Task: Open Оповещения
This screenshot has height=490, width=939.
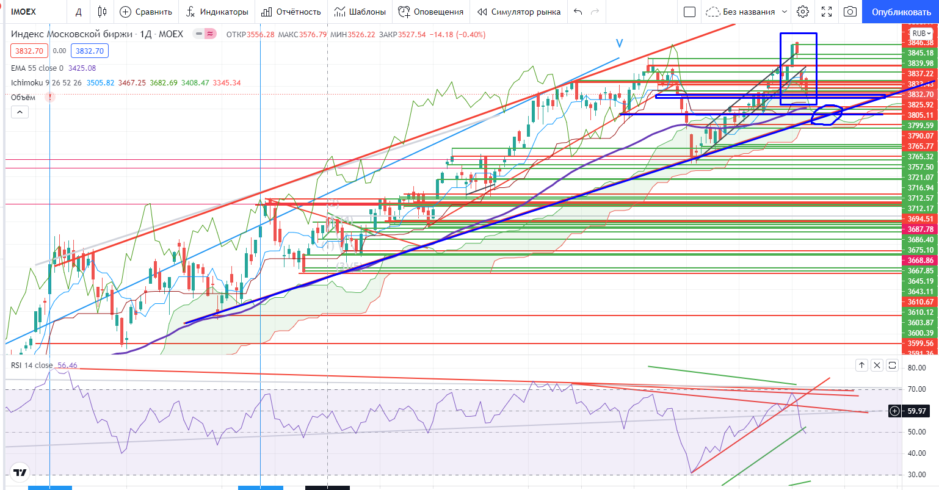Action: pyautogui.click(x=430, y=12)
